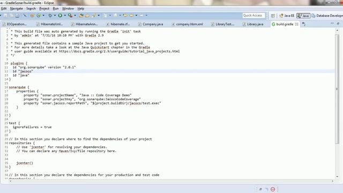Switch to the Java perspective
Viewport: 343px width, 193px height.
[x=303, y=16]
